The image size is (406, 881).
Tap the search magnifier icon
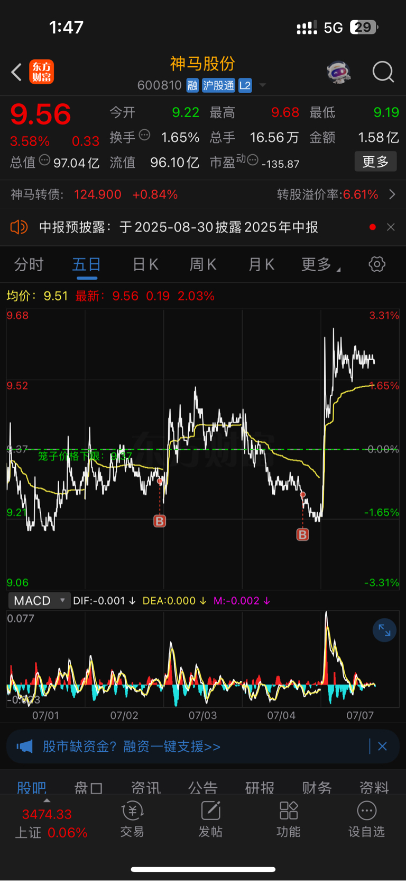[383, 72]
